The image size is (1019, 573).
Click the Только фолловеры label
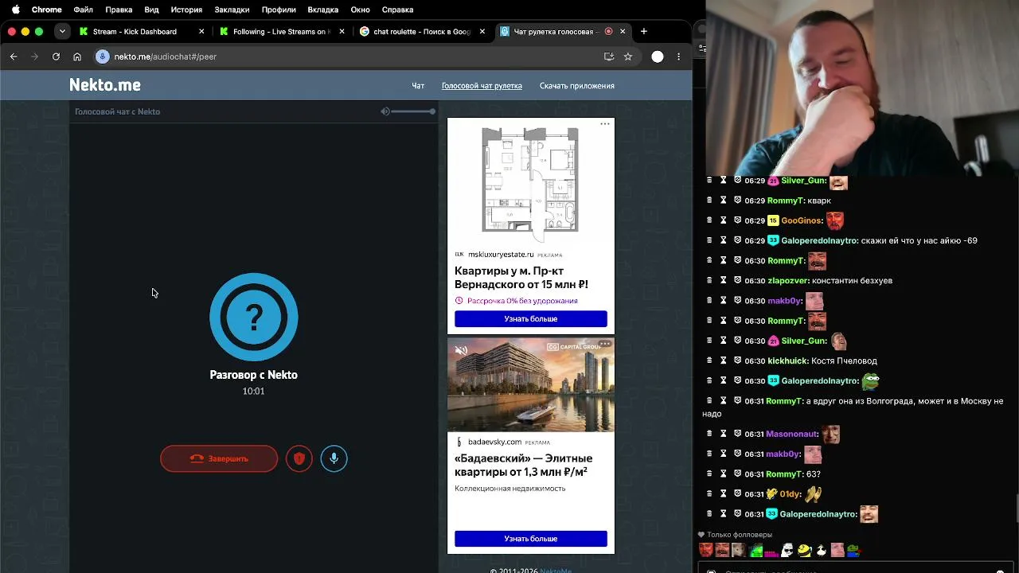(x=740, y=535)
